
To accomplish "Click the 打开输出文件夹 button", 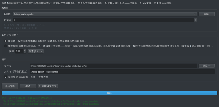I will point(48,86).
